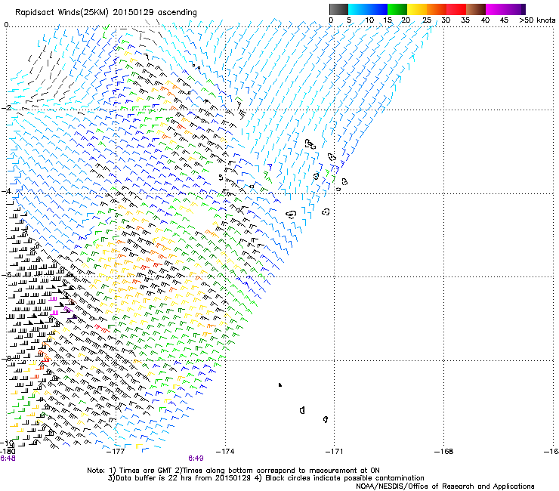This screenshot has width=559, height=491.
Task: Click the 'Data buffer is 22 hrs' note line
Action: point(266,478)
